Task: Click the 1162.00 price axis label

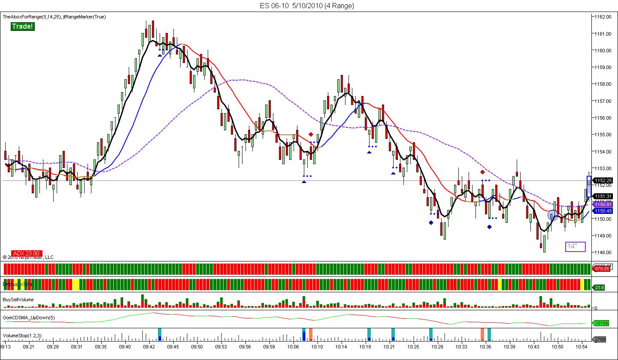Action: click(x=603, y=17)
